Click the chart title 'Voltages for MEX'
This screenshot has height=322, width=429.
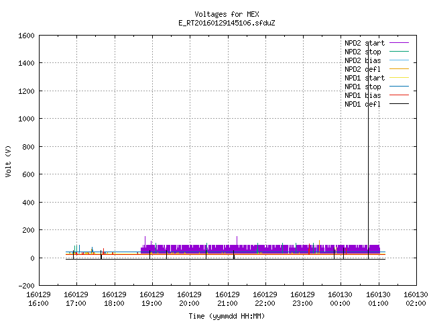point(227,14)
